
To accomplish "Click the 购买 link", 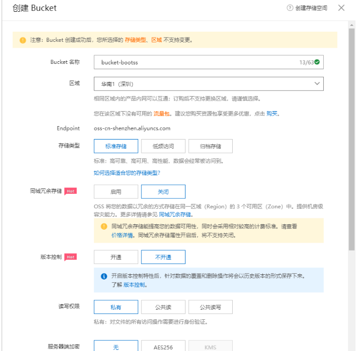I will point(272,114).
